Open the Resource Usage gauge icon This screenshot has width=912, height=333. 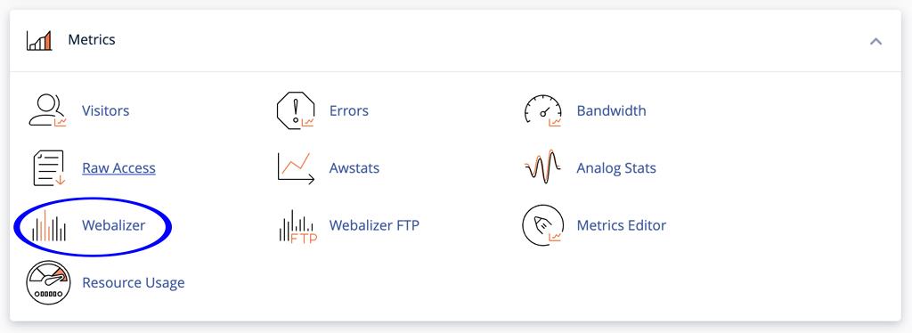click(x=48, y=282)
